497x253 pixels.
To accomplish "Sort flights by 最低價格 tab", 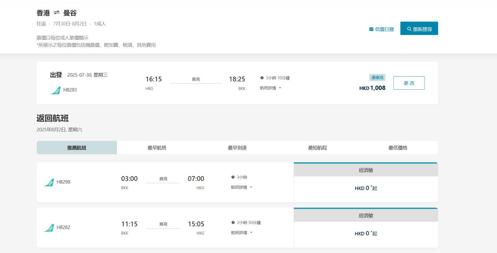I will [x=398, y=148].
